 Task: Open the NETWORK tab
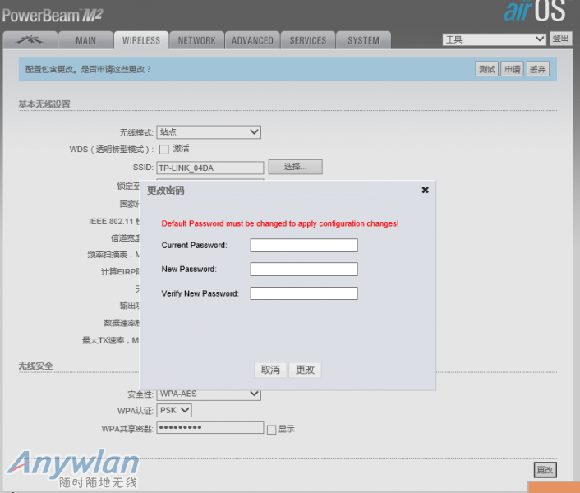click(197, 40)
